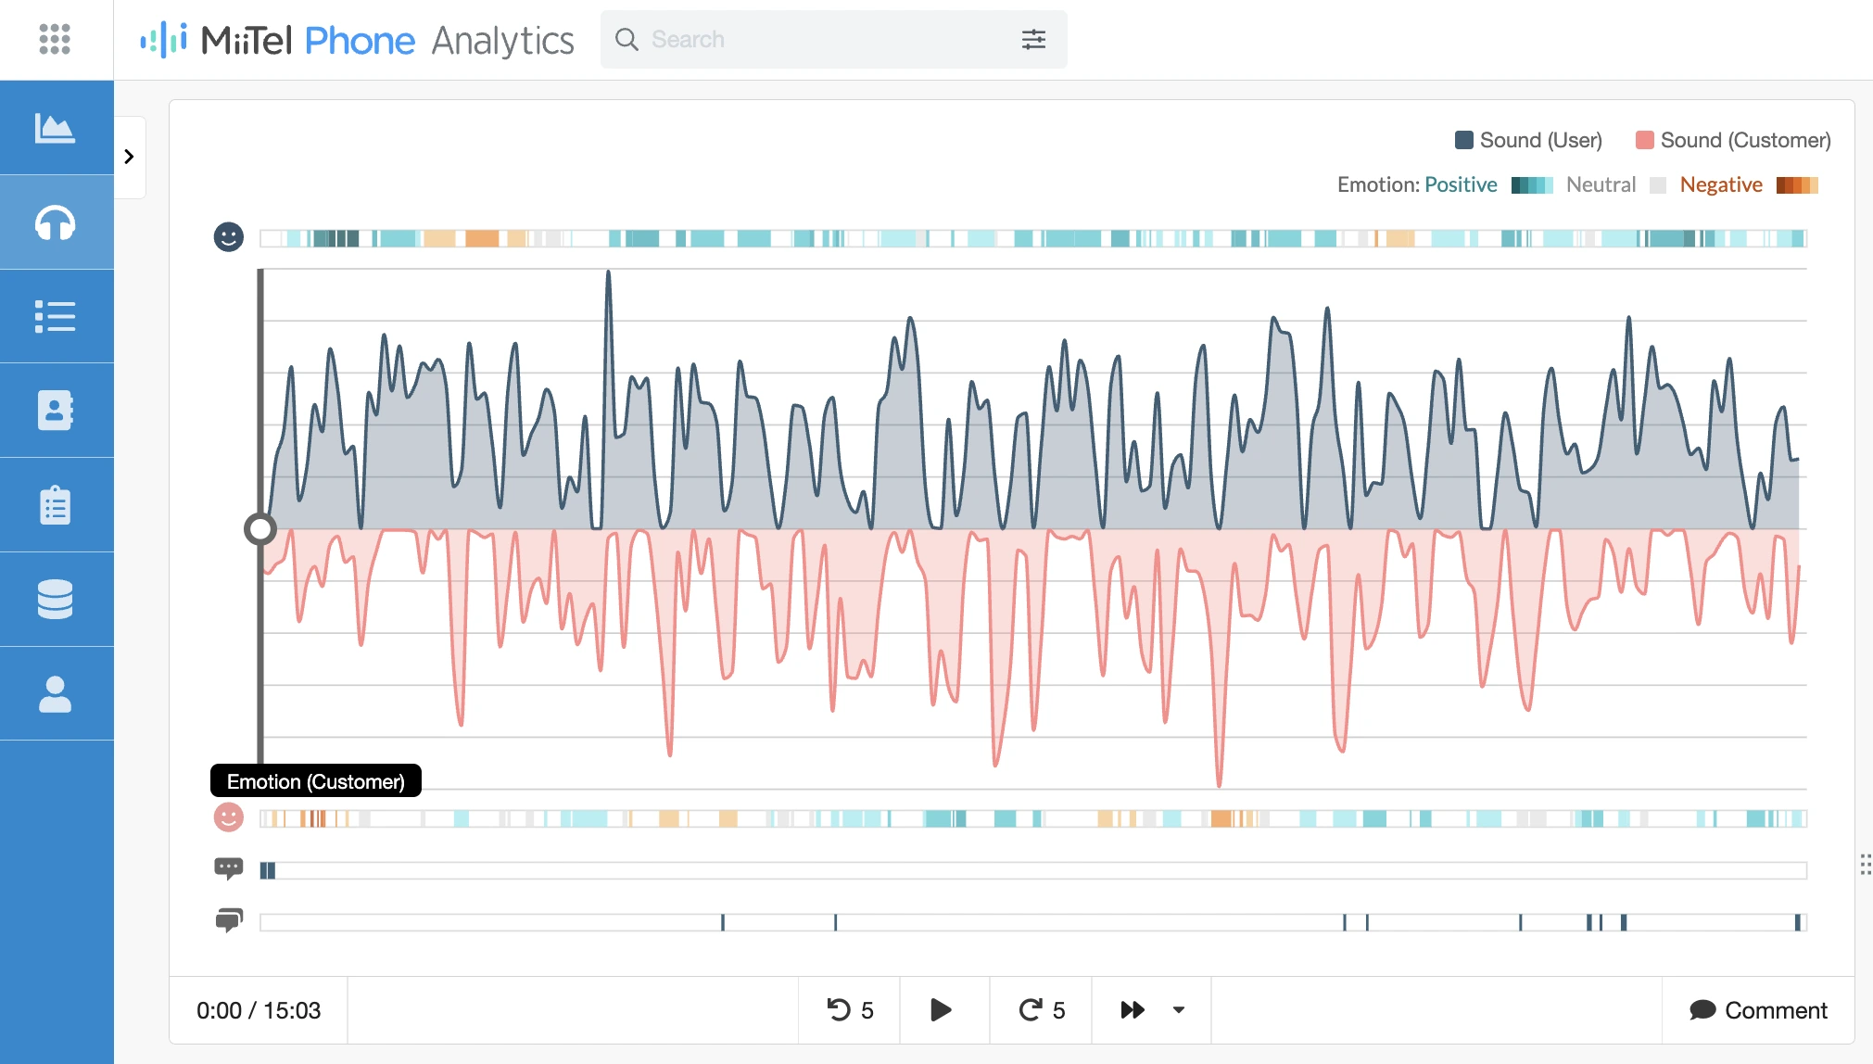Click the user emotion smiley icon
The height and width of the screenshot is (1064, 1873).
[228, 237]
